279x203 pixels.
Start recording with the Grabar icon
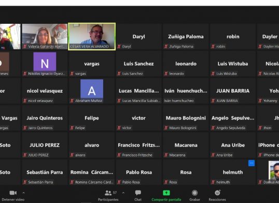click(194, 193)
